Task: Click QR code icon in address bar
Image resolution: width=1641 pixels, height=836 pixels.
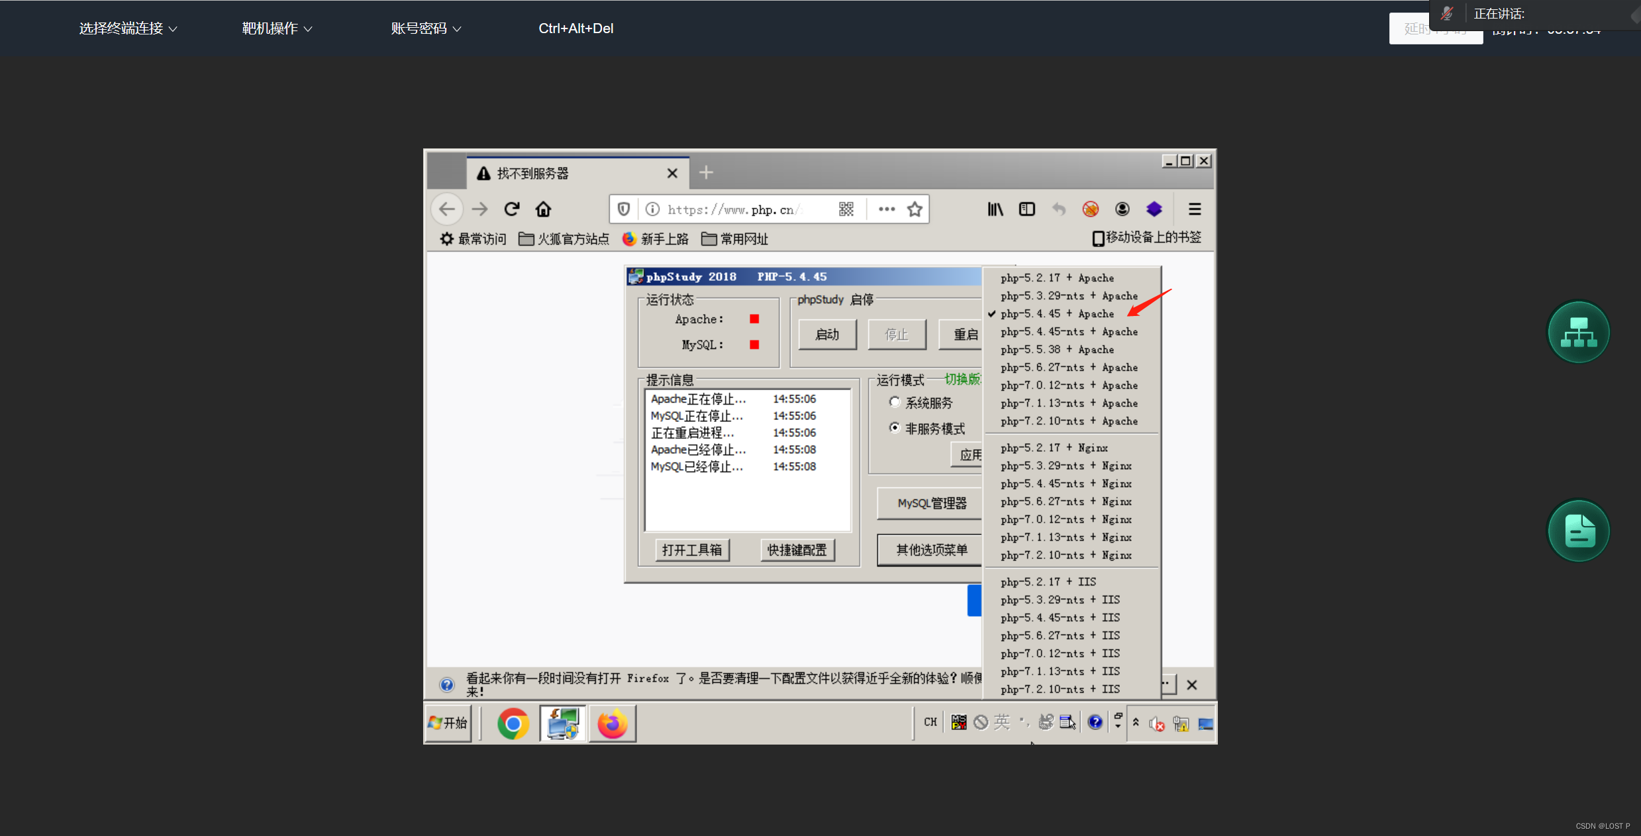Action: 846,209
